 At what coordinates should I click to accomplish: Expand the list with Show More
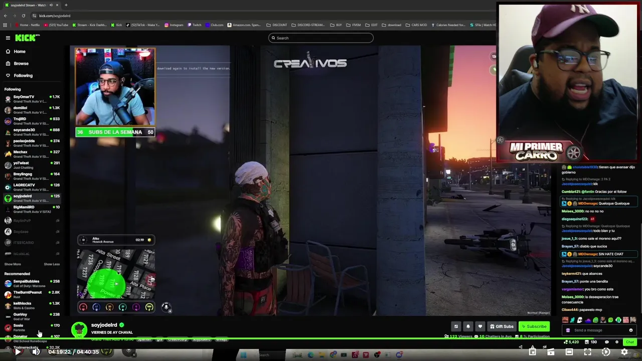(13, 264)
